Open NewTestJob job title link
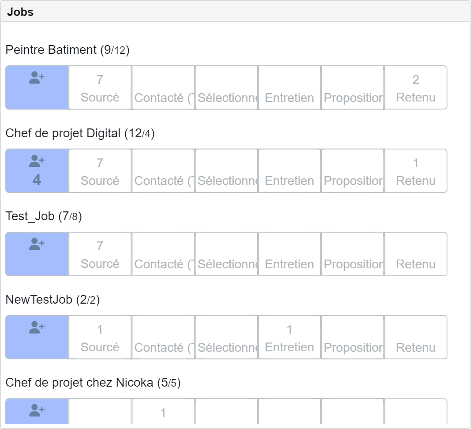Viewport: 471px width, 429px height. point(52,300)
